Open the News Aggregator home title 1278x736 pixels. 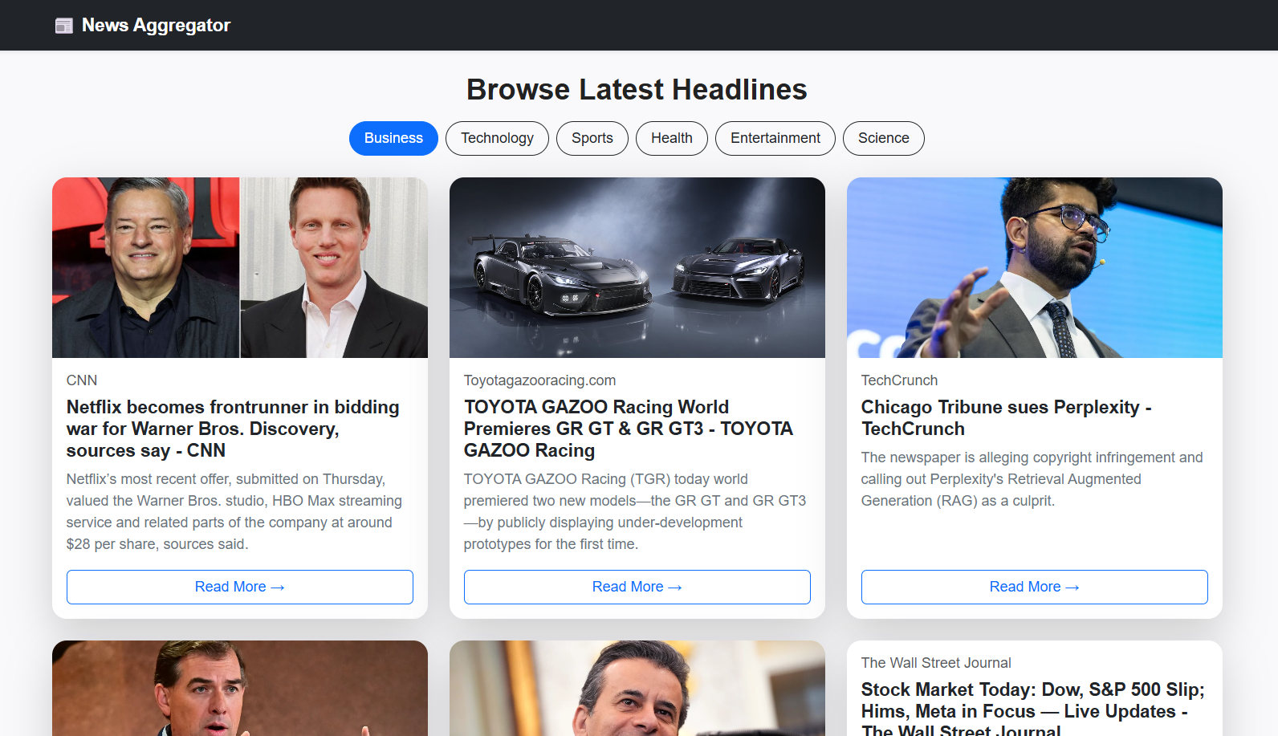point(156,26)
